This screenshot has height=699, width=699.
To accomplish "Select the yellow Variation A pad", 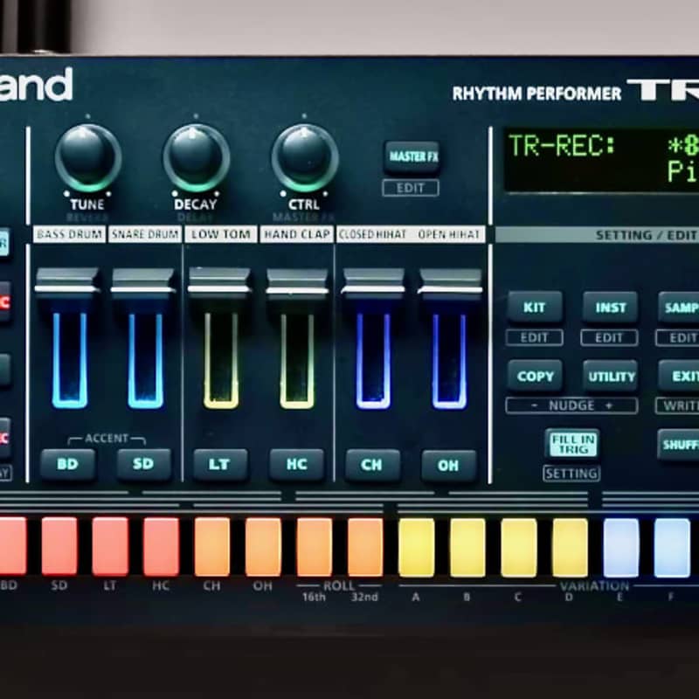I will (417, 548).
